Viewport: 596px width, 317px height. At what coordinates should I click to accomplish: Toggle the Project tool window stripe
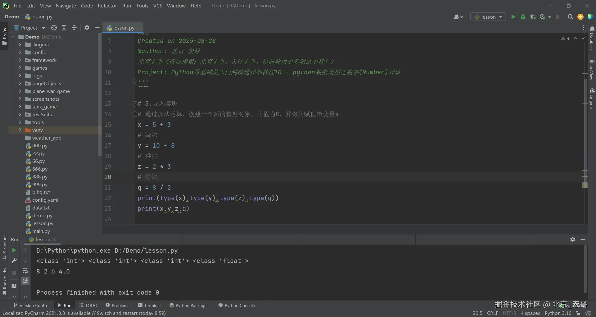[4, 35]
